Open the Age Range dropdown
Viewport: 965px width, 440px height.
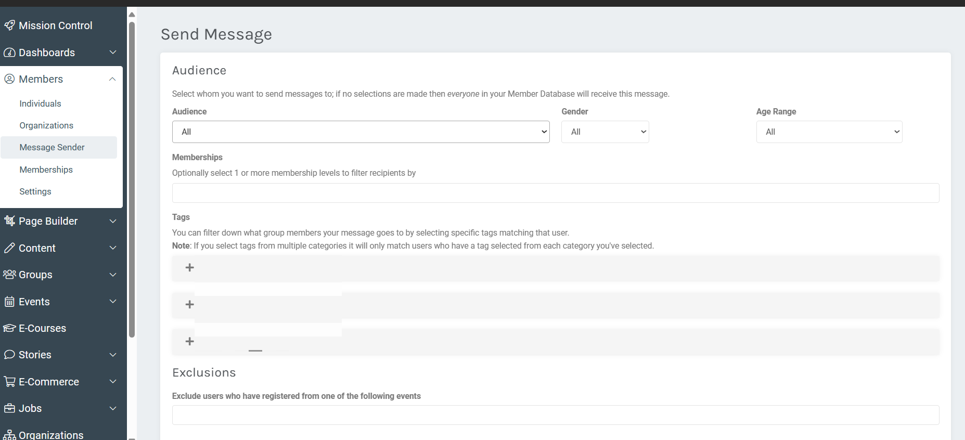[x=829, y=132]
